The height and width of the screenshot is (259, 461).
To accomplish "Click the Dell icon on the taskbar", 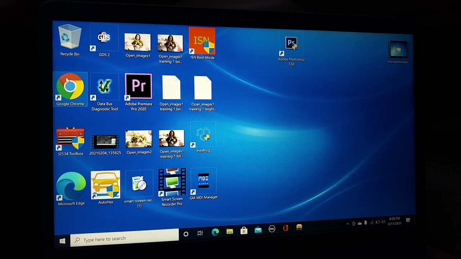I will 272,229.
